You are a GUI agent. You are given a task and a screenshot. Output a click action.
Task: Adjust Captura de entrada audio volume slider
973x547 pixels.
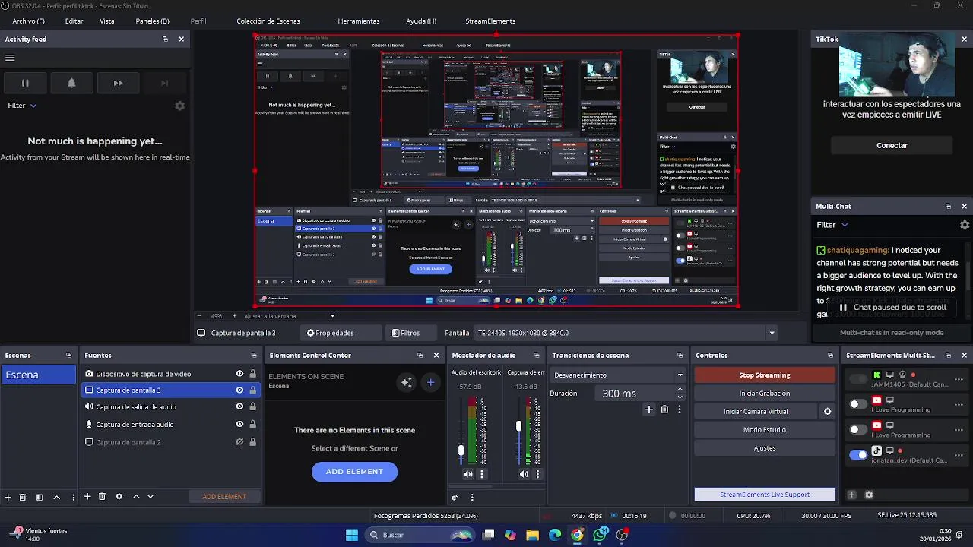pyautogui.click(x=519, y=427)
